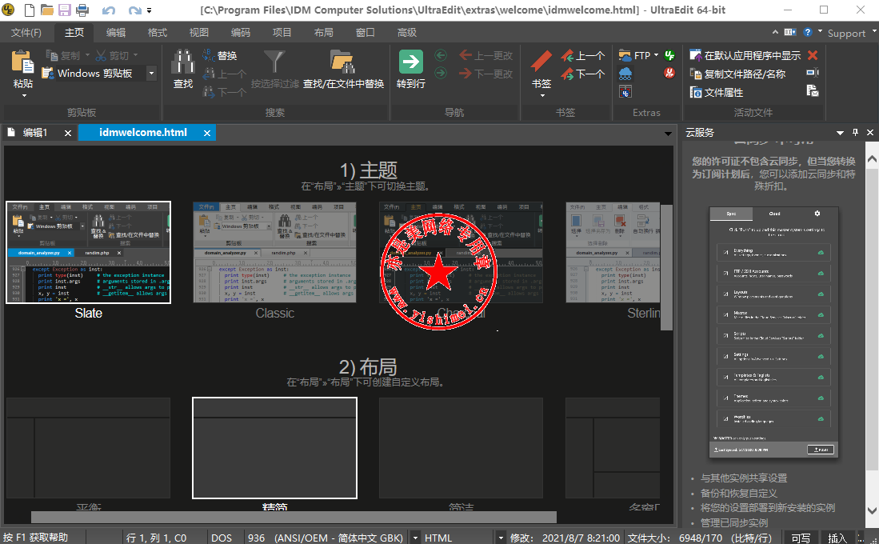Open the cloud services icon in Extras

pyautogui.click(x=625, y=73)
